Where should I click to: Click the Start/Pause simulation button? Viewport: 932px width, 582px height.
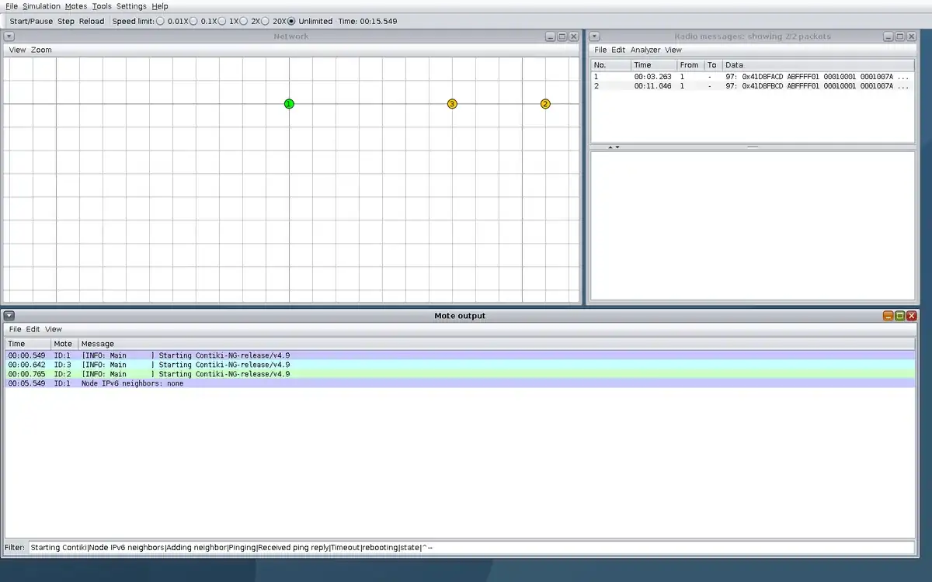pyautogui.click(x=31, y=21)
